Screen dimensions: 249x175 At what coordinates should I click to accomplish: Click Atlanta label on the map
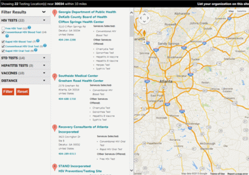click(x=166, y=81)
